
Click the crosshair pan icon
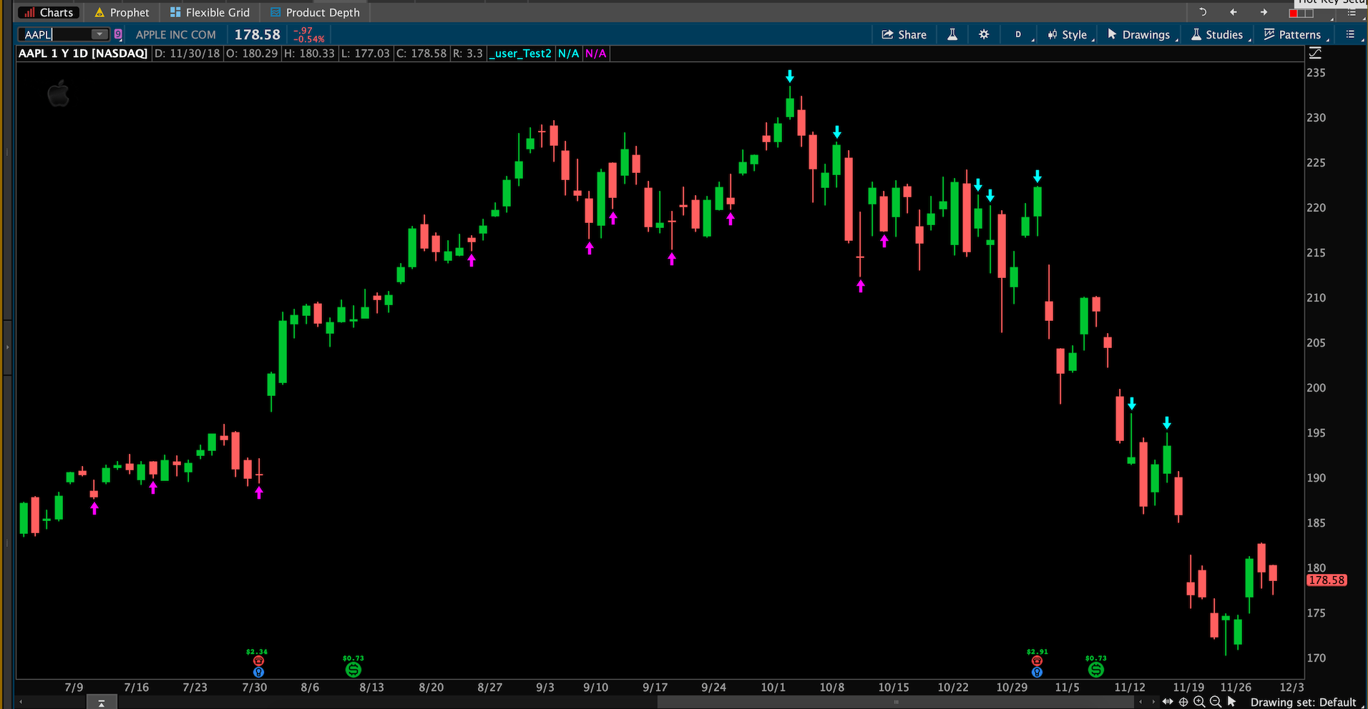1183,702
